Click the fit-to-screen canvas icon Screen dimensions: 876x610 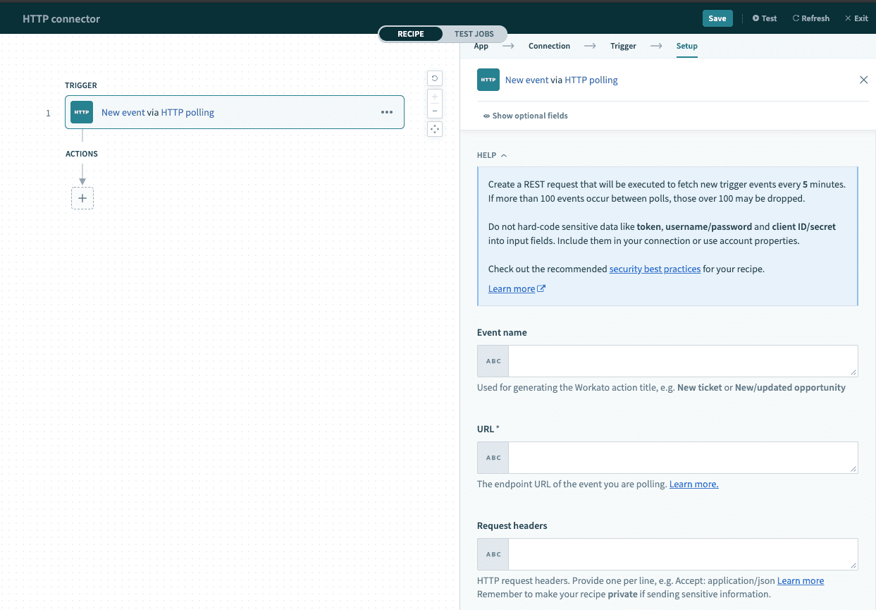click(x=435, y=129)
